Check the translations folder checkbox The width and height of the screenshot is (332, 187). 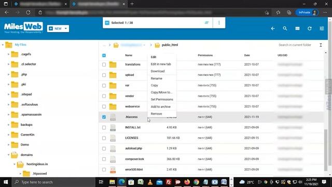104,64
